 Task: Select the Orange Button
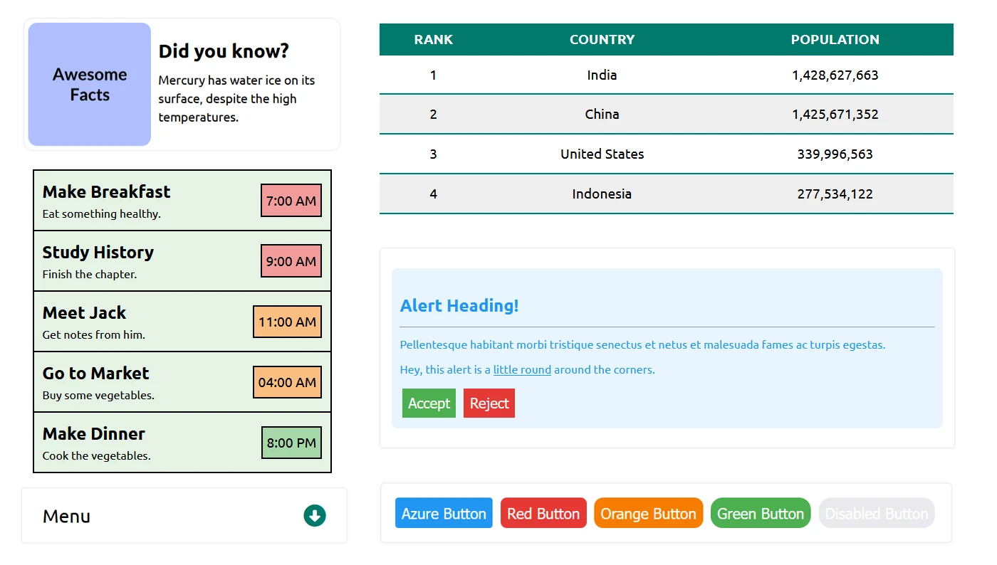(648, 514)
